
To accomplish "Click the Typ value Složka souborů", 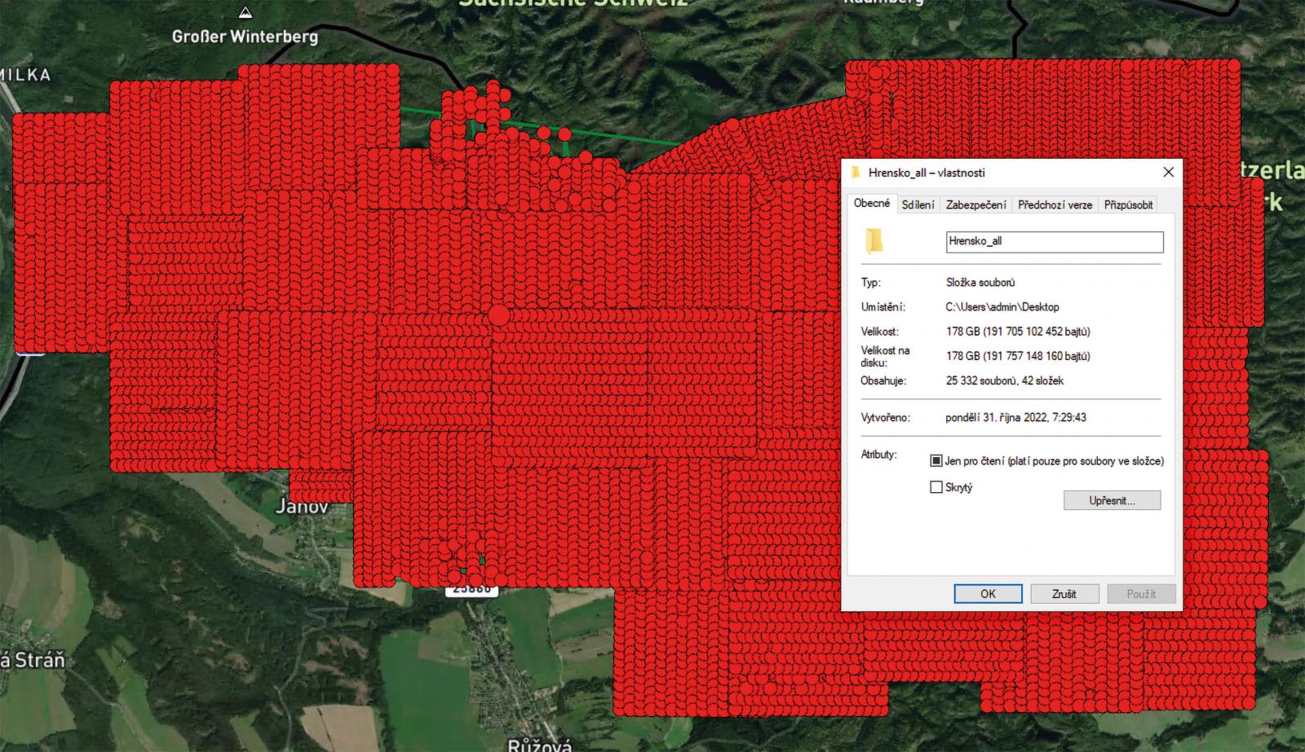I will point(980,283).
